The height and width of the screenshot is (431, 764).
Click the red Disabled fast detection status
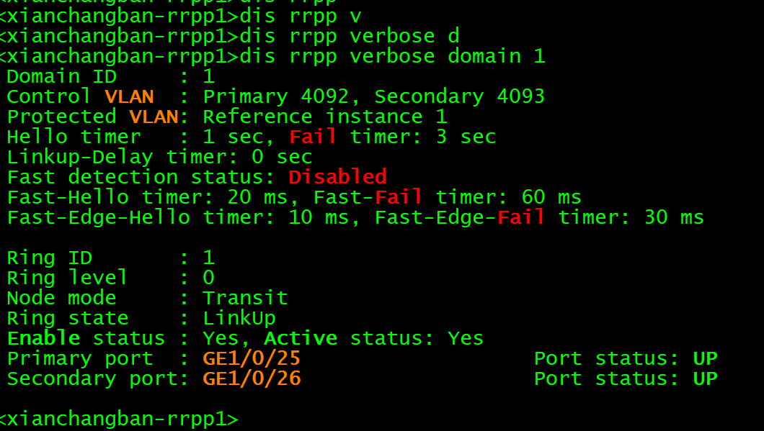click(337, 177)
